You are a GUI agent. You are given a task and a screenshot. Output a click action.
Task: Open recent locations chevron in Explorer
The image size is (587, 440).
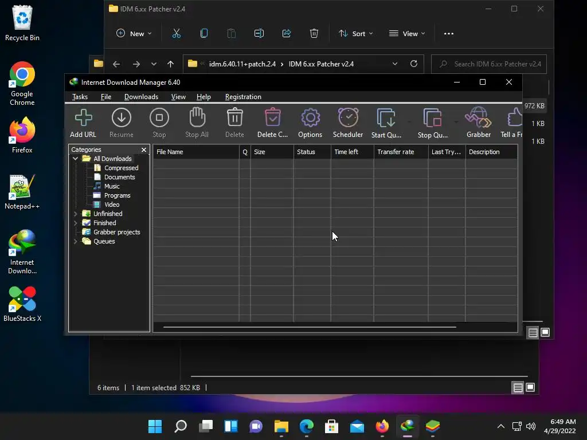154,64
